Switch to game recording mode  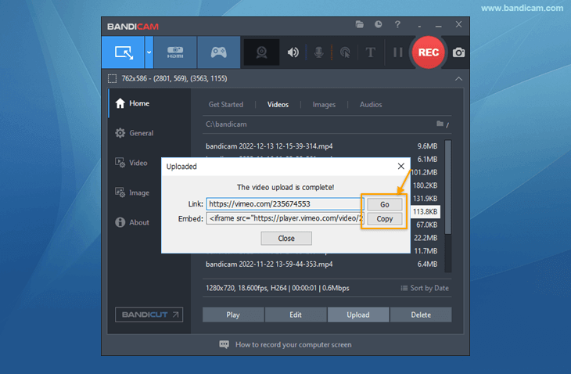(x=218, y=52)
